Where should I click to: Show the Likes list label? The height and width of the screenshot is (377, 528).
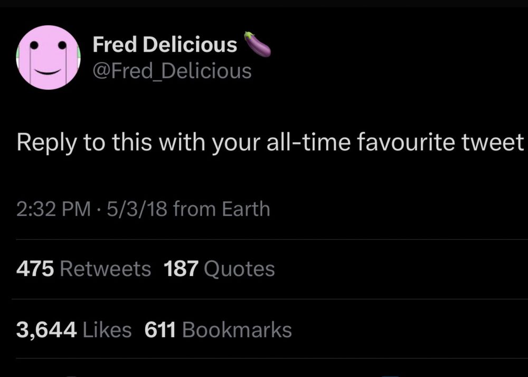point(108,330)
